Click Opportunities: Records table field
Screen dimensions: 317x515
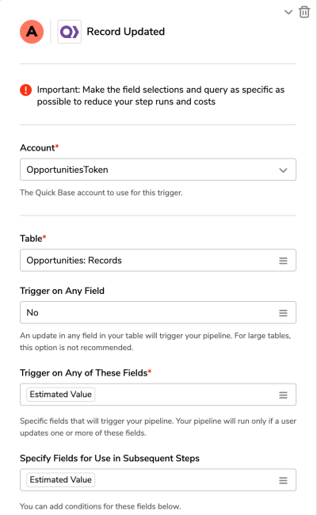click(158, 261)
